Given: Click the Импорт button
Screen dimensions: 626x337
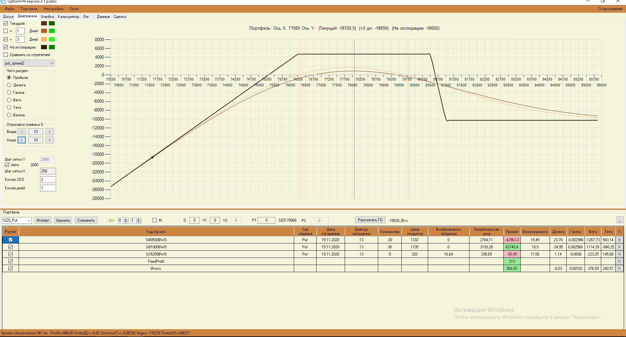Looking at the screenshot, I should pyautogui.click(x=43, y=220).
